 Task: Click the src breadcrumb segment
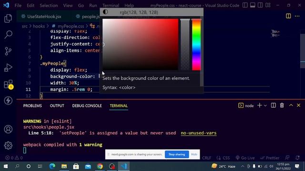(24, 26)
